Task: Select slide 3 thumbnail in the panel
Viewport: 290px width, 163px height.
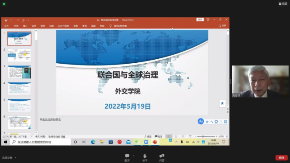Action: (x=19, y=72)
